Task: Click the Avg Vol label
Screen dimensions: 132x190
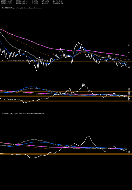Action: (x=58, y=1)
